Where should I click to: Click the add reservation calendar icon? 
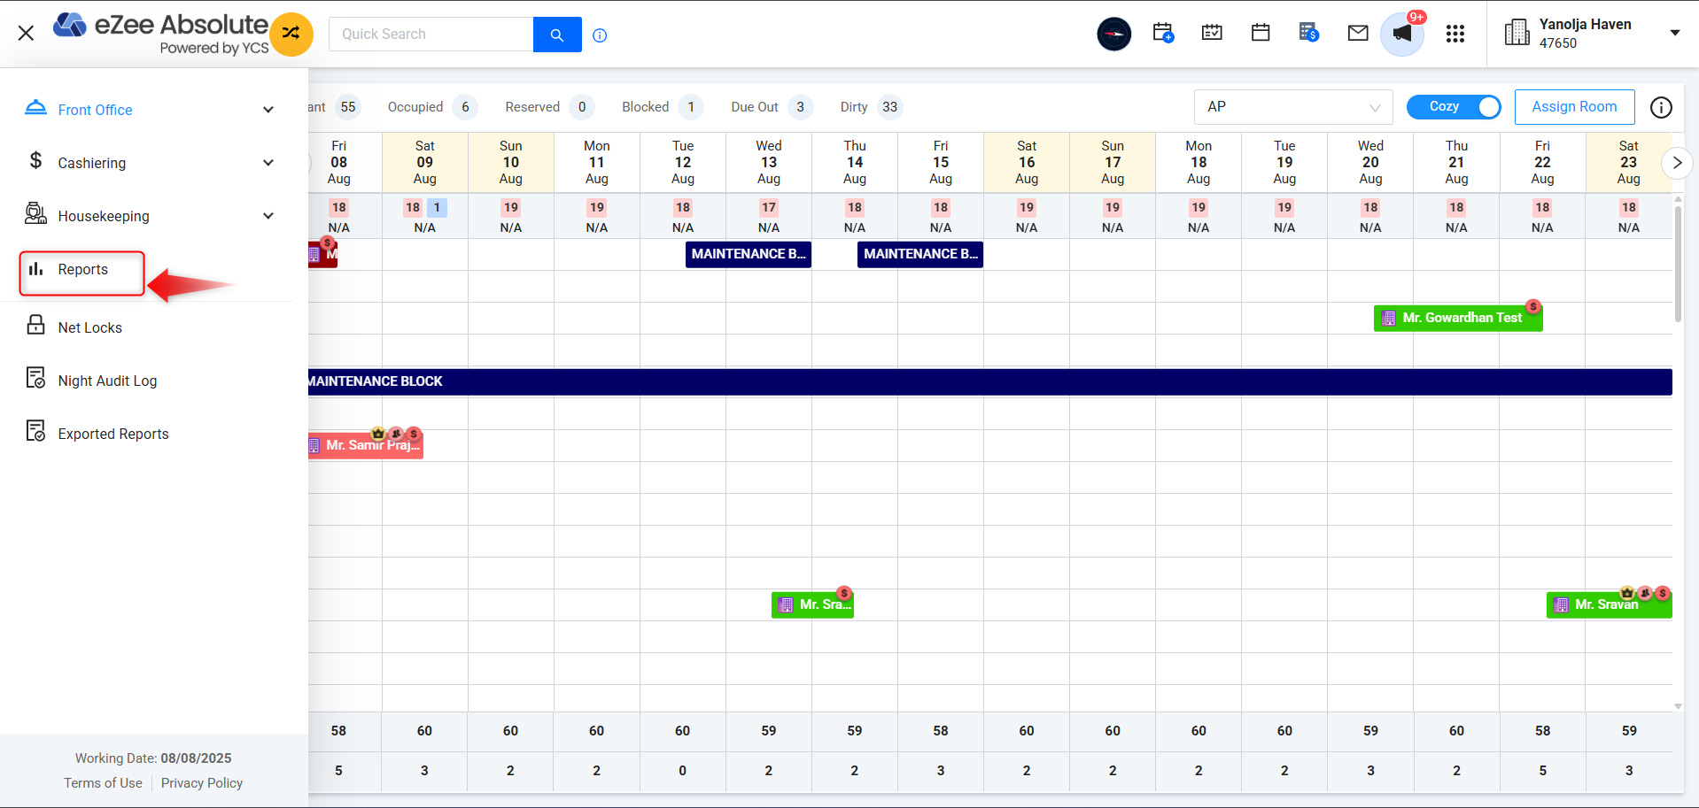(x=1163, y=34)
